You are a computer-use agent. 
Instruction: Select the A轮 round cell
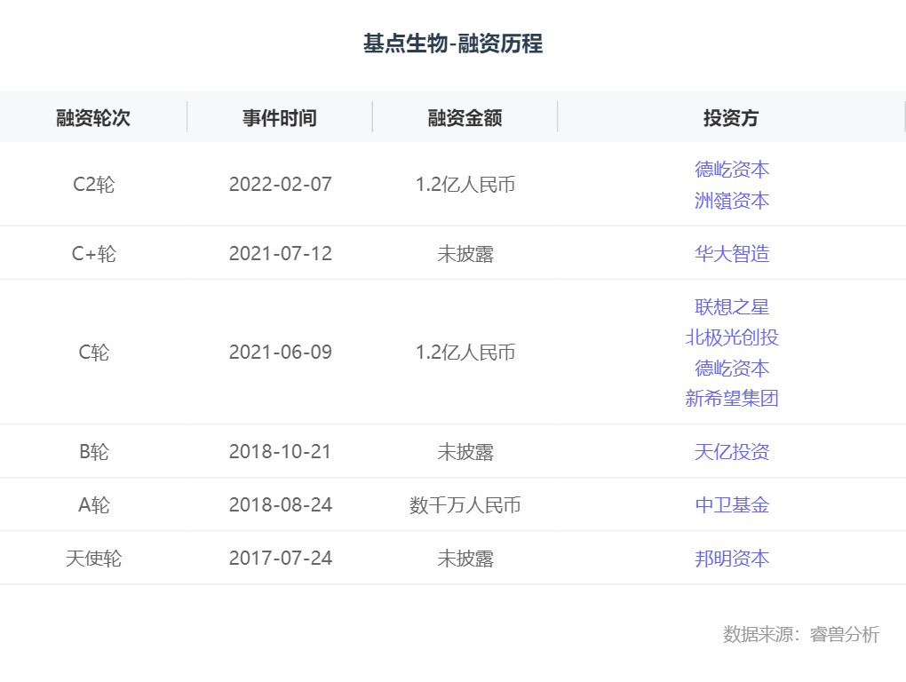[93, 504]
